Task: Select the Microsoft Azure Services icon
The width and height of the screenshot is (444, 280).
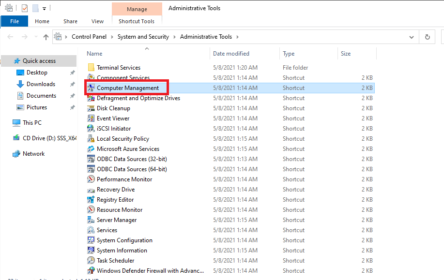Action: [x=91, y=149]
